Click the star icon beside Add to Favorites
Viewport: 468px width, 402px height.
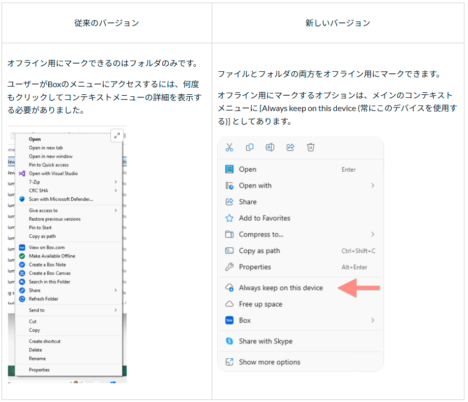click(x=229, y=218)
